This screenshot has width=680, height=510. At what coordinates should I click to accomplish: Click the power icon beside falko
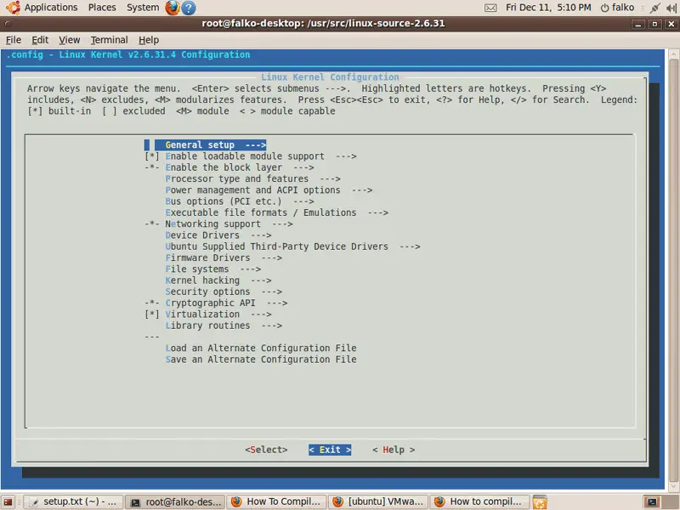coord(603,8)
